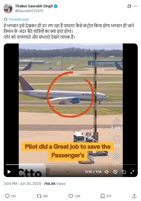
Task: Click the Thakur Saurabh Singh display name
Action: 34,6
